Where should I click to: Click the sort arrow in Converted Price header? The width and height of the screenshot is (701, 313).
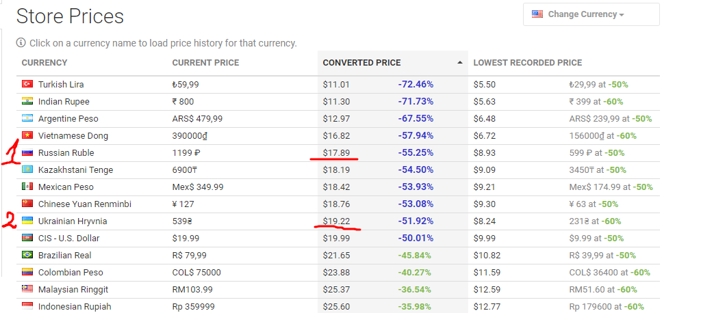point(459,62)
